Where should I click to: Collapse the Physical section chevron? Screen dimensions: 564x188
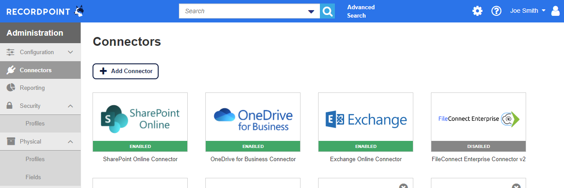[x=70, y=142]
